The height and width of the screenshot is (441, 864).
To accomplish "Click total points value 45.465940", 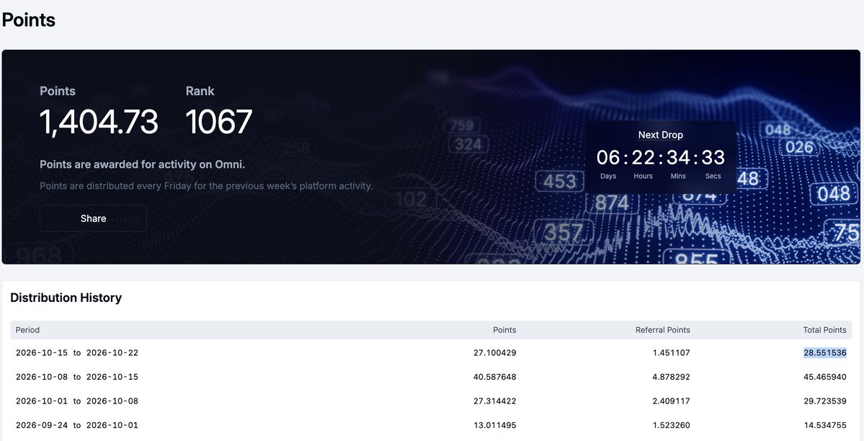I will click(x=825, y=377).
